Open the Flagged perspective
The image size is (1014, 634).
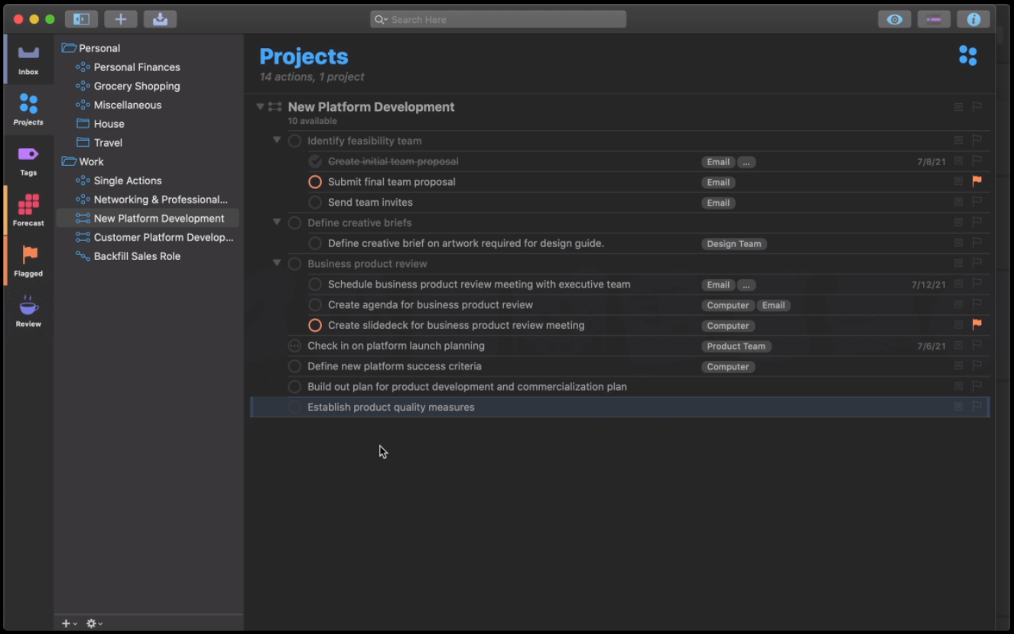click(x=28, y=261)
